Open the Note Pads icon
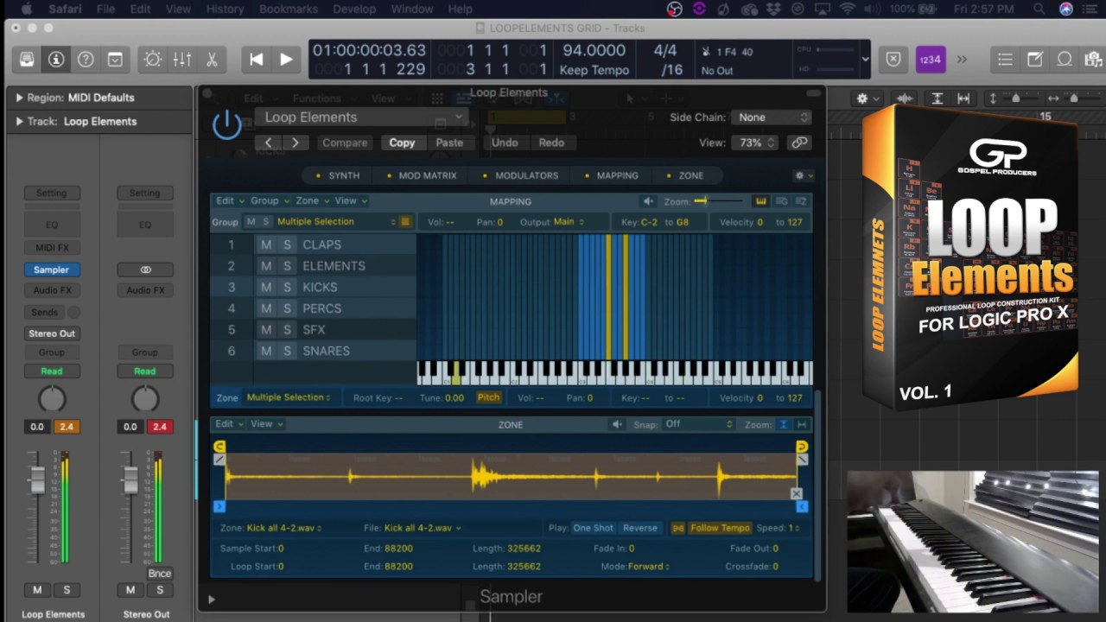The image size is (1106, 622). click(1035, 60)
